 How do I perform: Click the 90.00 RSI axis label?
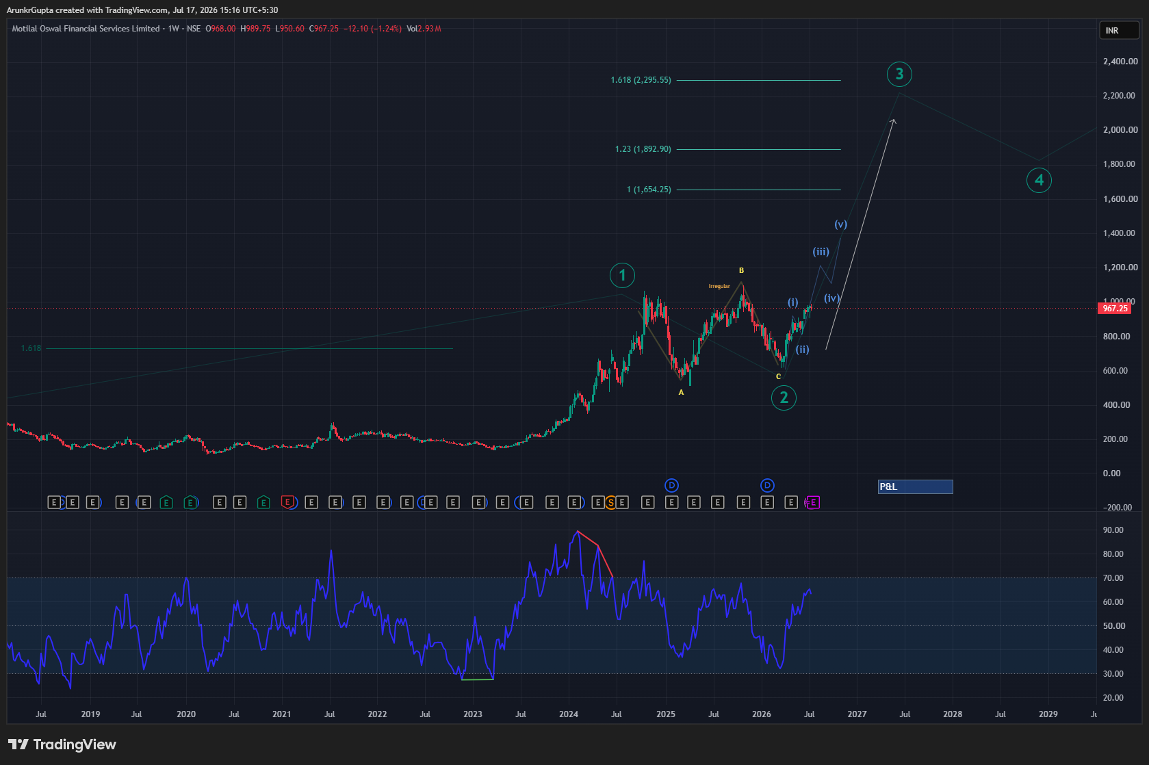pyautogui.click(x=1113, y=530)
